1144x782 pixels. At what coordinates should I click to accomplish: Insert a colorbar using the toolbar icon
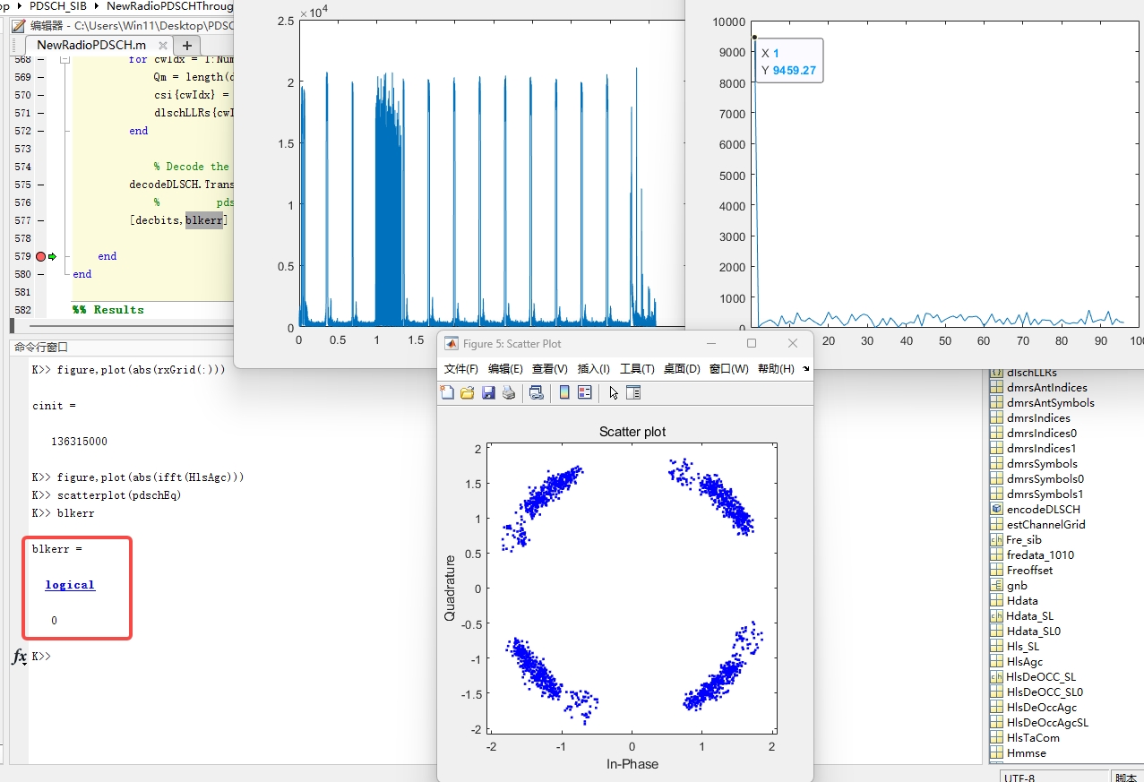(x=565, y=392)
